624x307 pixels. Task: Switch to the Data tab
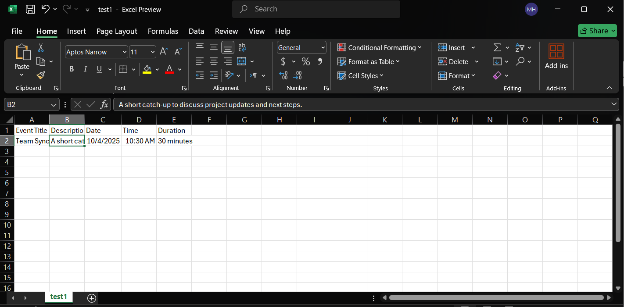(x=197, y=31)
